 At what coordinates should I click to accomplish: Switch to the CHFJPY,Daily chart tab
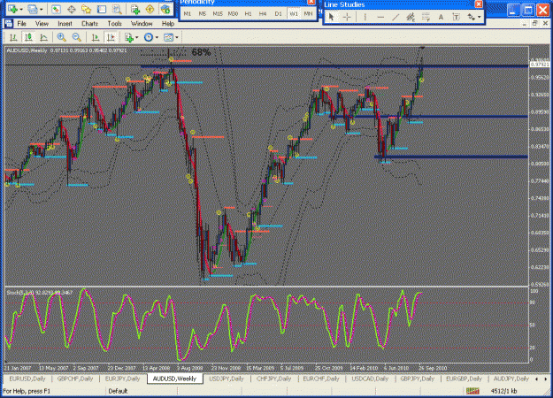click(x=274, y=379)
